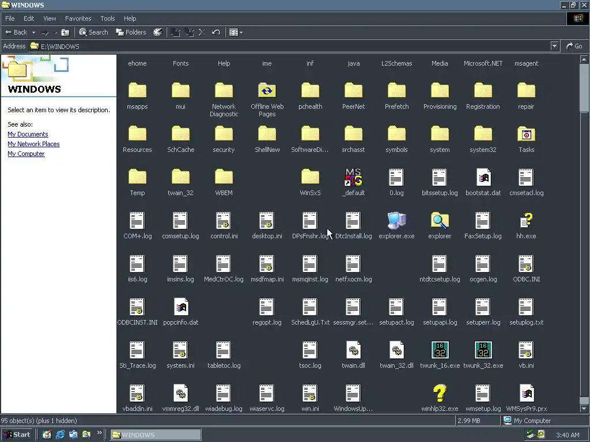
Task: Select twain.dll file icon
Action: coord(353,350)
